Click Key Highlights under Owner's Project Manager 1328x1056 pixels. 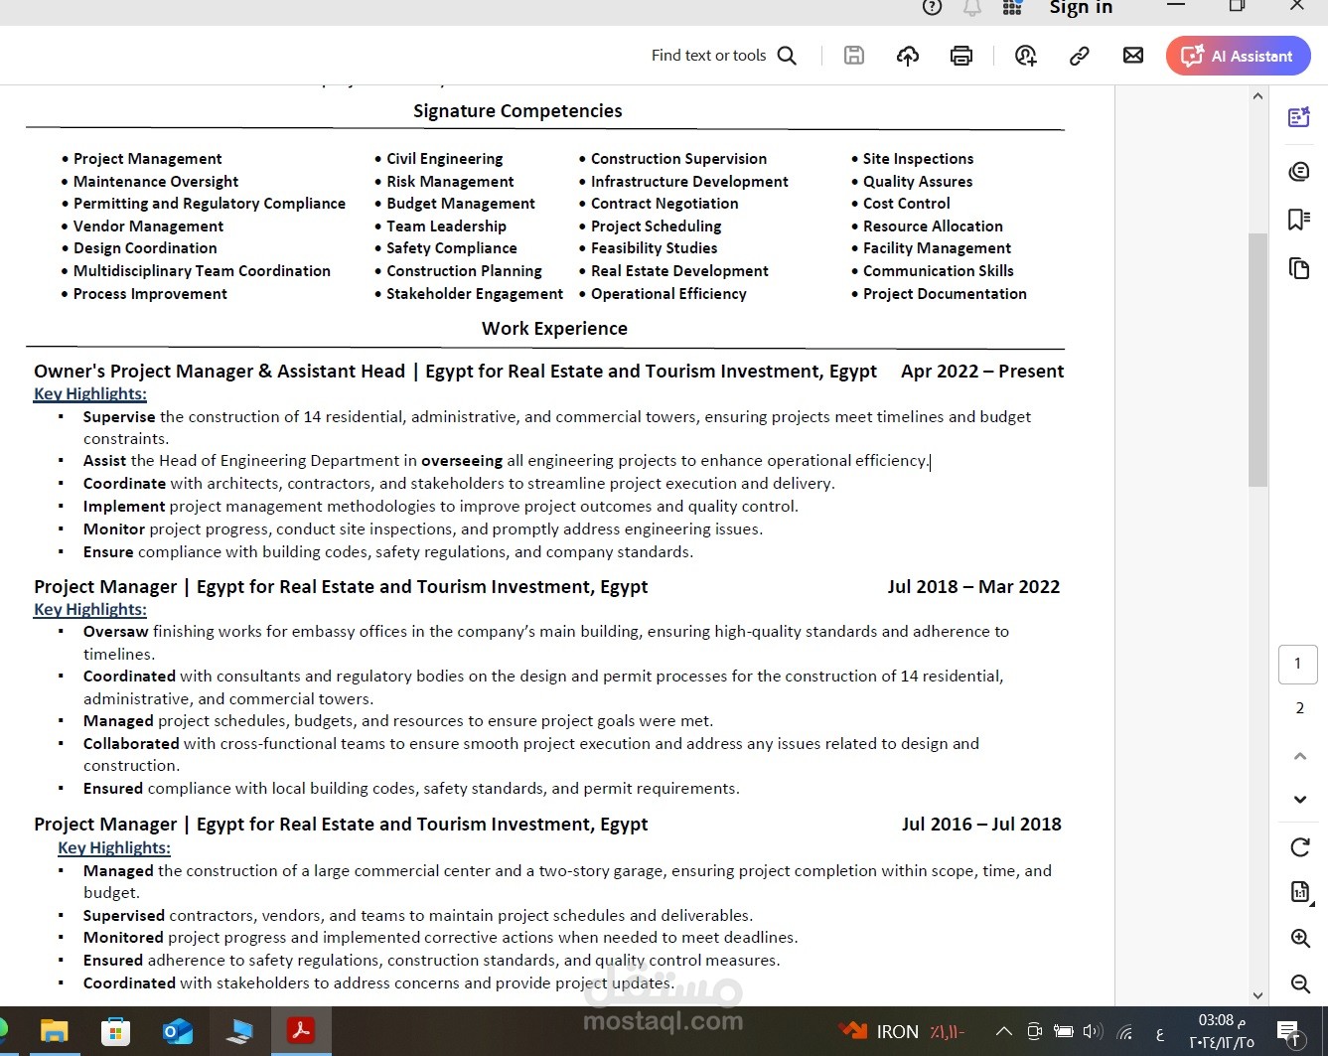[90, 394]
